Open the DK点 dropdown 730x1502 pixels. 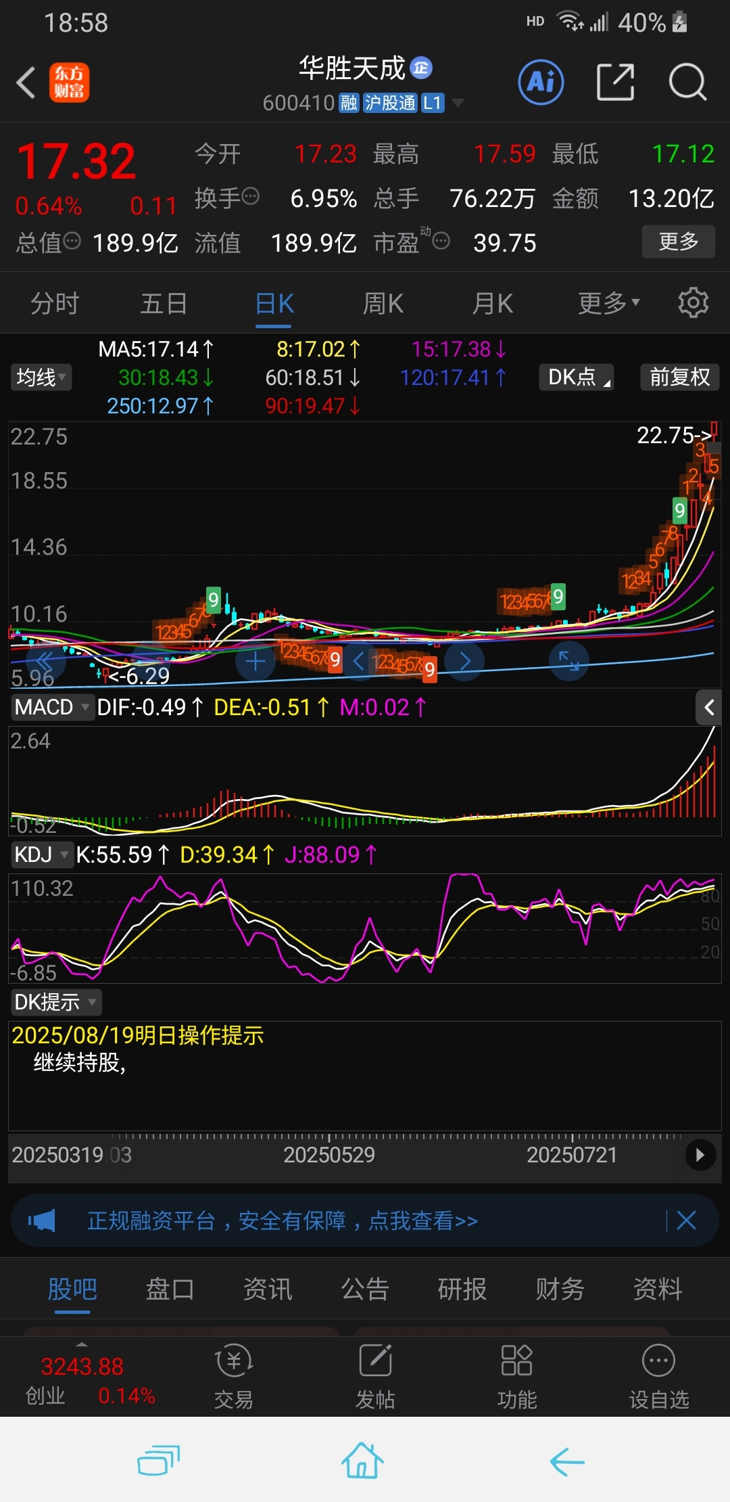point(577,377)
